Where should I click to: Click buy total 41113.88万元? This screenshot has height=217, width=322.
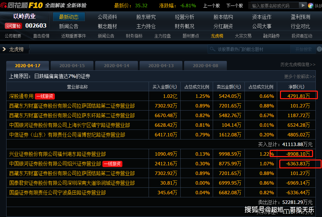(x=298, y=144)
